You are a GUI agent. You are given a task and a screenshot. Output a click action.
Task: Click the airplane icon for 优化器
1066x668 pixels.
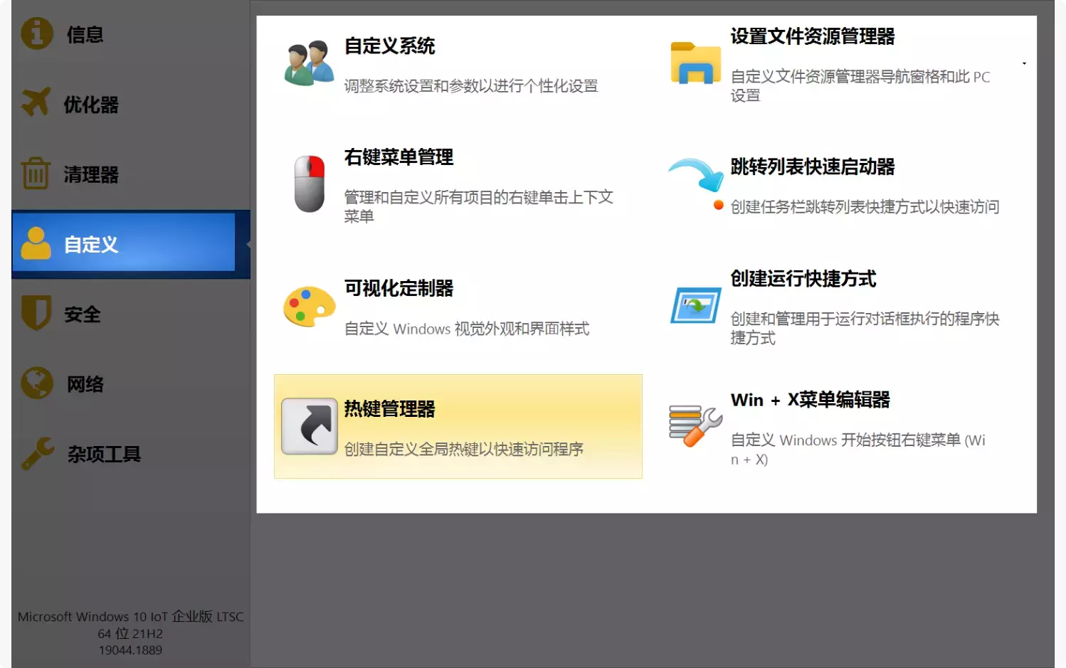[36, 103]
